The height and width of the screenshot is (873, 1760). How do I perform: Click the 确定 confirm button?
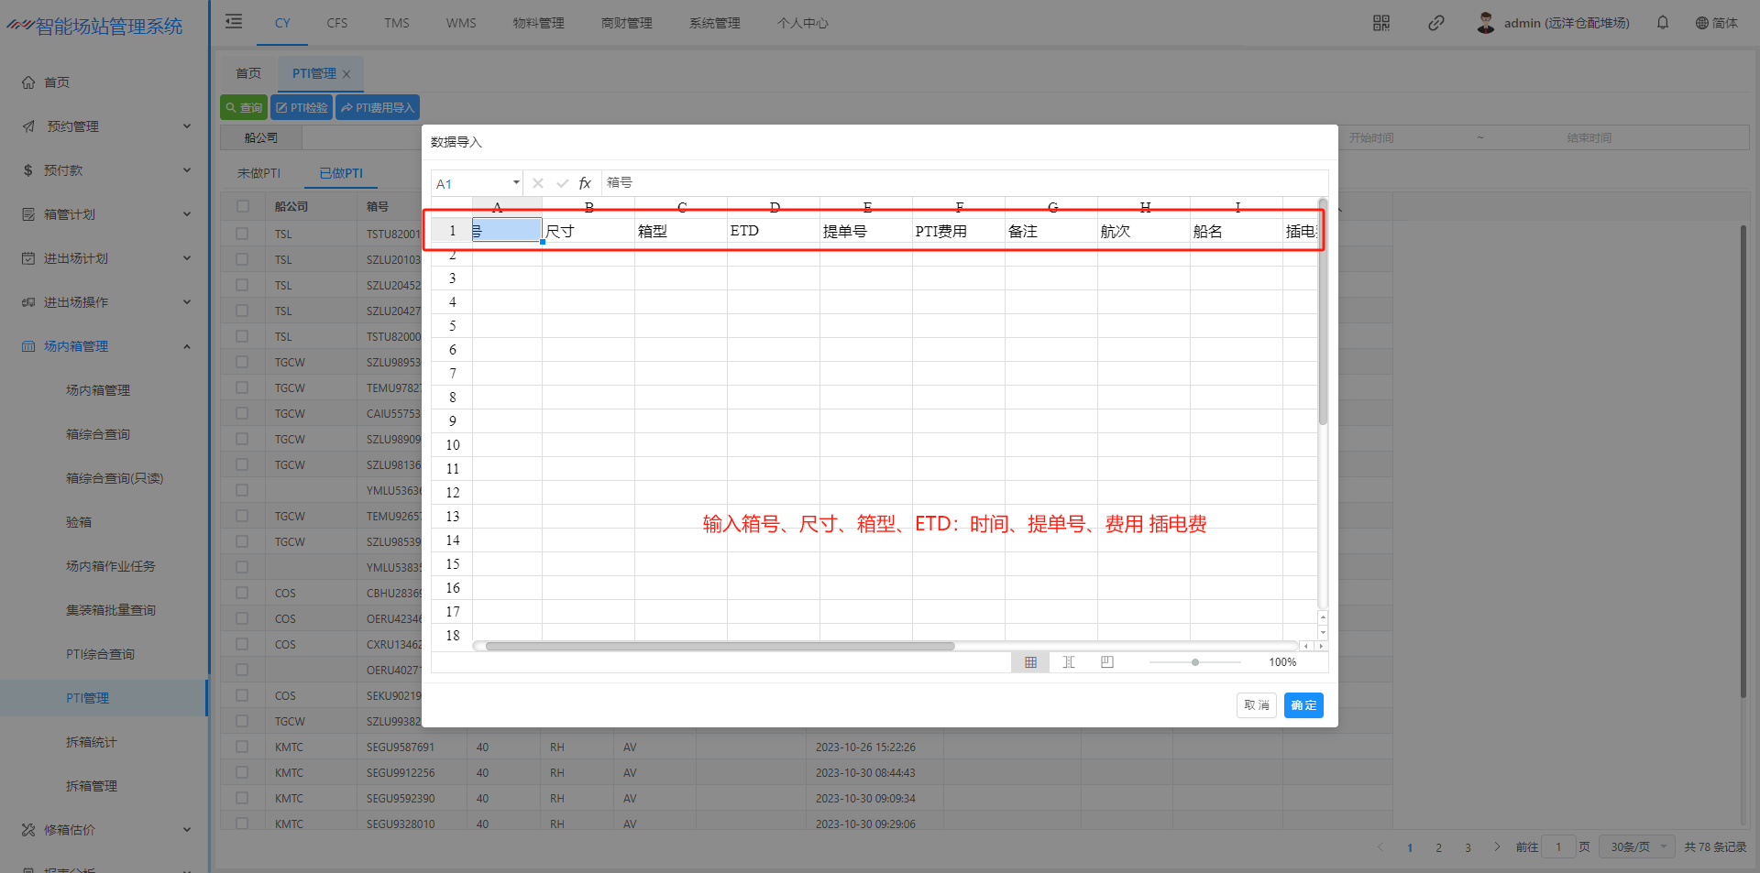coord(1303,705)
